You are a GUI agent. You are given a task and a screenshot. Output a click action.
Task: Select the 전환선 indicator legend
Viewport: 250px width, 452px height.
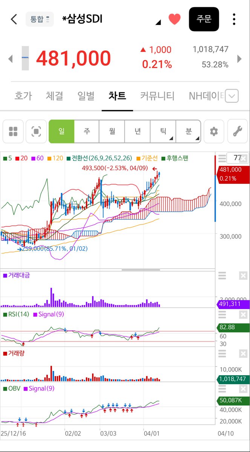[99, 158]
